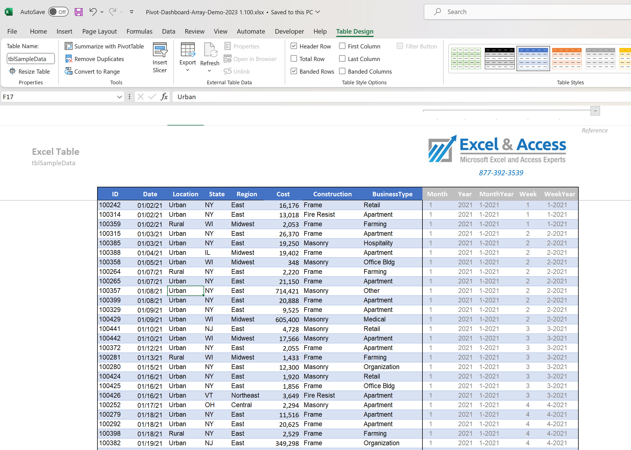Select the orange table style
Viewport: 631px width, 450px height.
[567, 58]
